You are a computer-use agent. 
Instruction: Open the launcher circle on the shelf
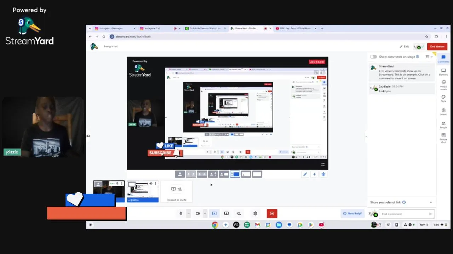point(90,225)
